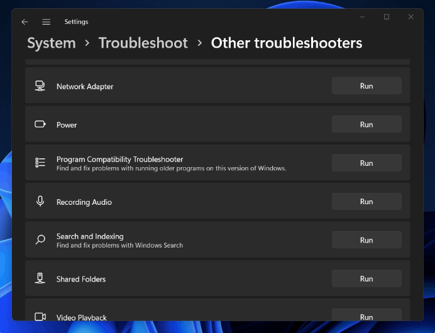Click the Recording Audio microphone icon
The image size is (435, 333).
40,202
